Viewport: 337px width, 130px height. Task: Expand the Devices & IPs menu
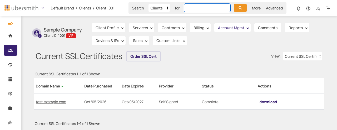[108, 41]
